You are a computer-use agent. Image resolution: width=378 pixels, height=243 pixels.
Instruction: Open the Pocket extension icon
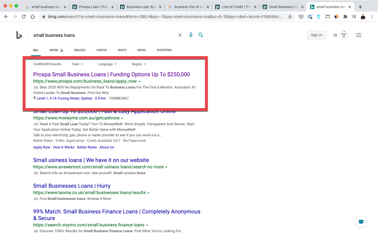(301, 17)
